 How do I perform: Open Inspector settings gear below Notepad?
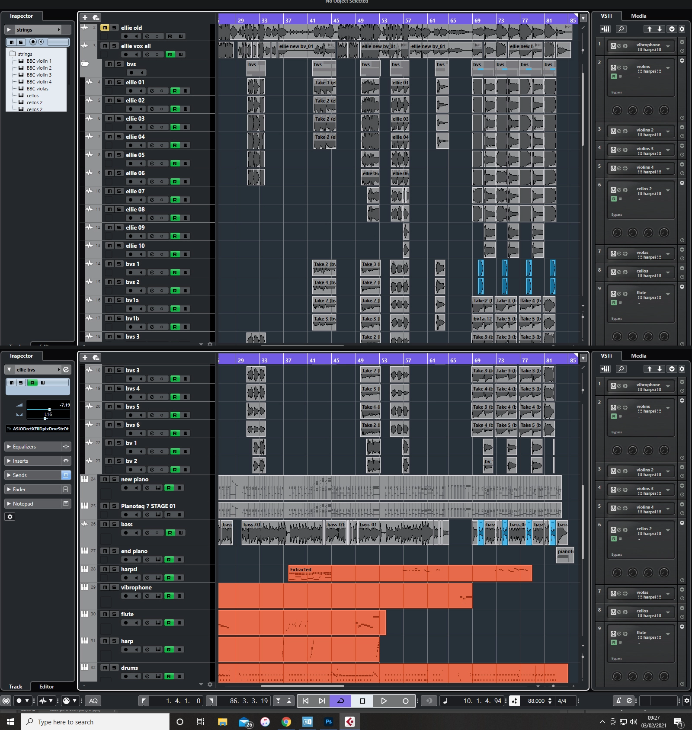point(10,517)
